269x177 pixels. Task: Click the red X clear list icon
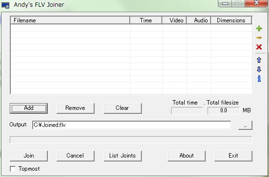point(259,47)
